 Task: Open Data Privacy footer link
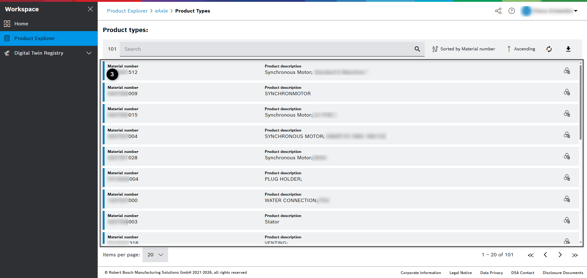[491, 273]
